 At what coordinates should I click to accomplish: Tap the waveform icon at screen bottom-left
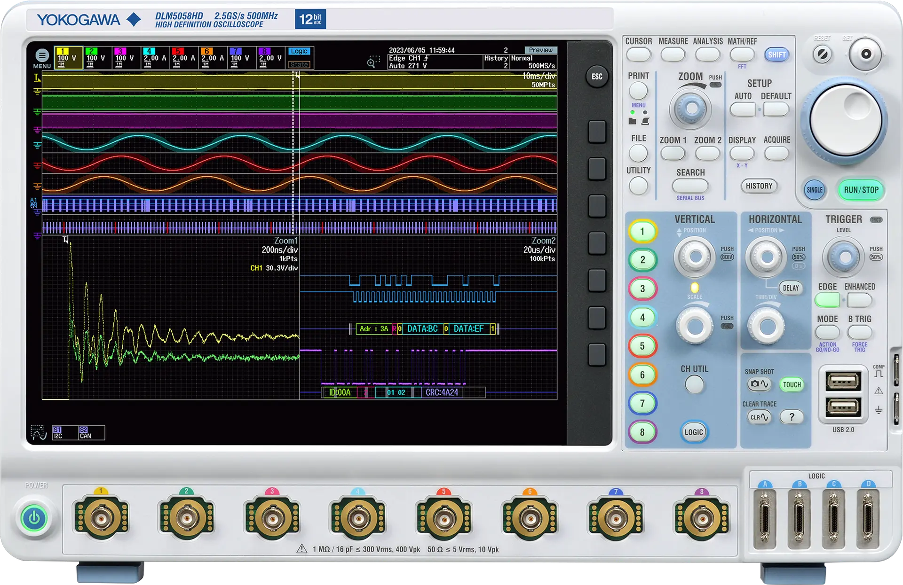pos(38,432)
